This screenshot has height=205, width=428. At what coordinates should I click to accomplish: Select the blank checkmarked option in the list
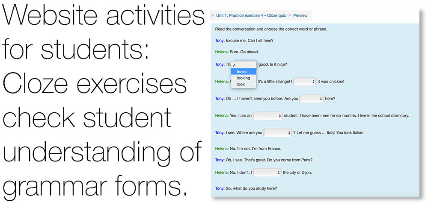click(244, 65)
